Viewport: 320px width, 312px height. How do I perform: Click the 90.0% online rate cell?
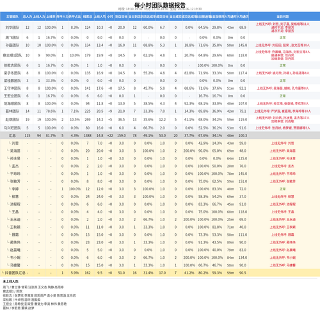point(51,55)
